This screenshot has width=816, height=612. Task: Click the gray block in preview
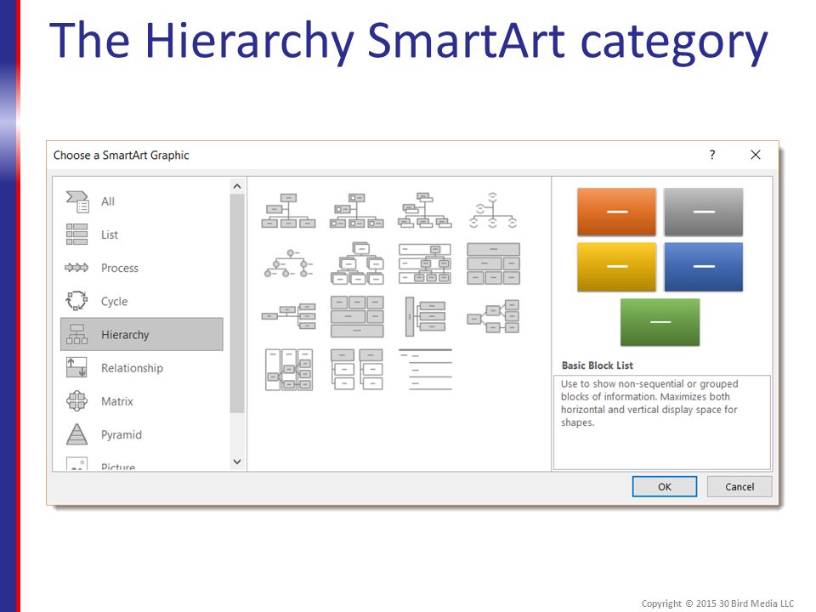[704, 212]
